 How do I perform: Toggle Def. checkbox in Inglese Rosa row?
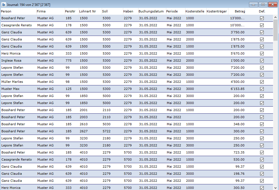tap(262, 61)
